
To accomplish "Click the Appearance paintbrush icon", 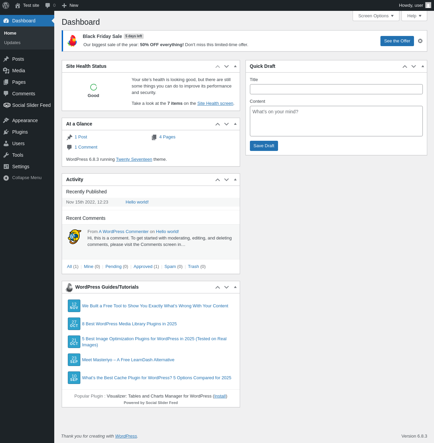I will coord(6,120).
